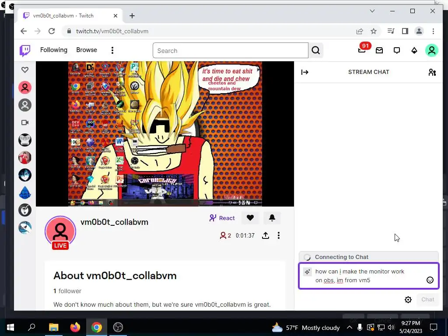Click the heart followed channels sidebar icon
Screen dimensions: 448x336
[x=25, y=70]
